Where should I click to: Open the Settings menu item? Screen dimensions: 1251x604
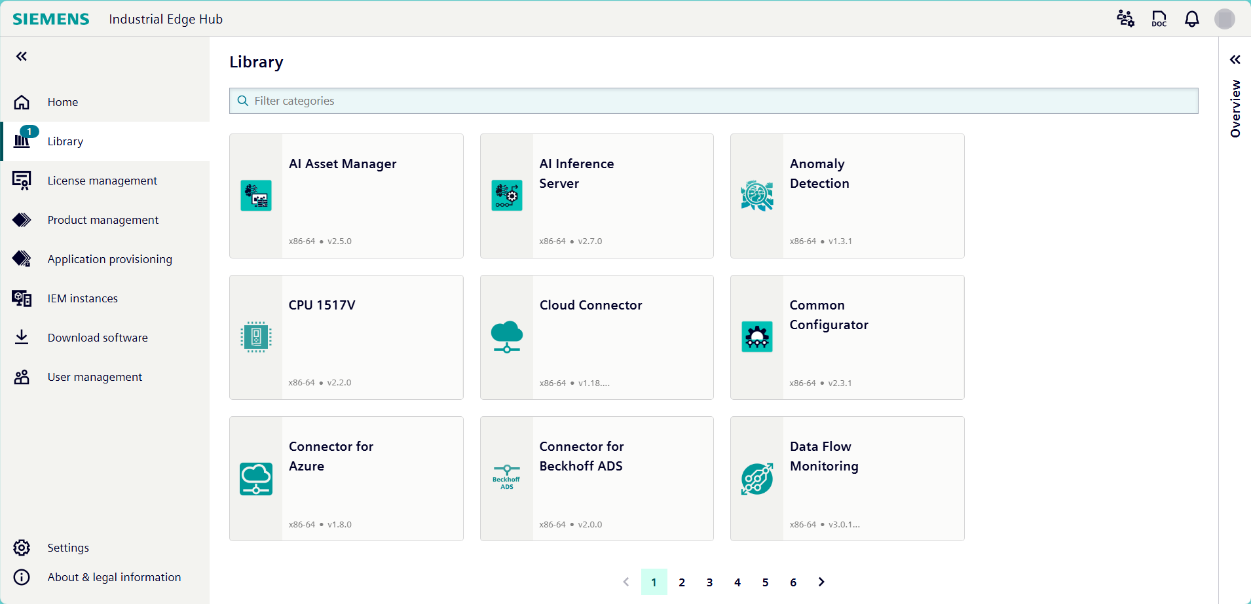coord(68,548)
